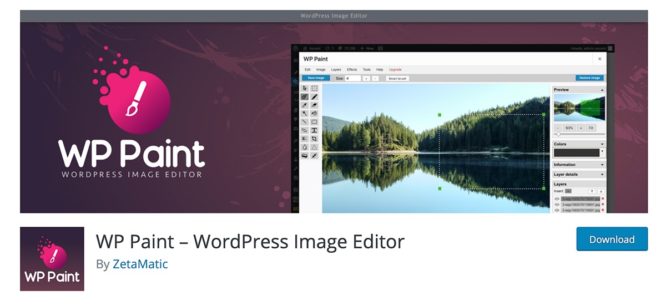Close the WP Paint dialog with the X
Screen dimensions: 666x301
click(x=599, y=59)
